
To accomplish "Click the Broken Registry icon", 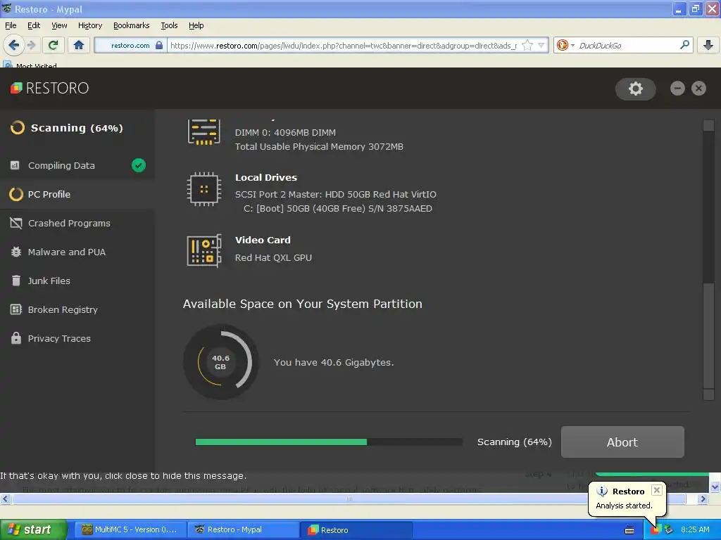I will [x=16, y=309].
